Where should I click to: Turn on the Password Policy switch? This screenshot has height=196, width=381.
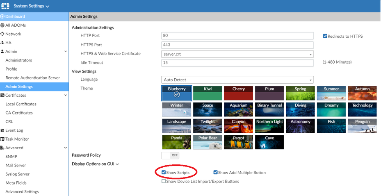170,155
